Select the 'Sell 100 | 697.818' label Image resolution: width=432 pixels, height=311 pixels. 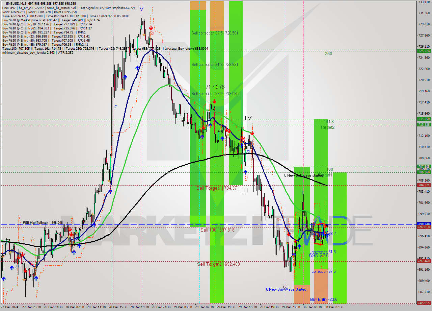pos(217,230)
